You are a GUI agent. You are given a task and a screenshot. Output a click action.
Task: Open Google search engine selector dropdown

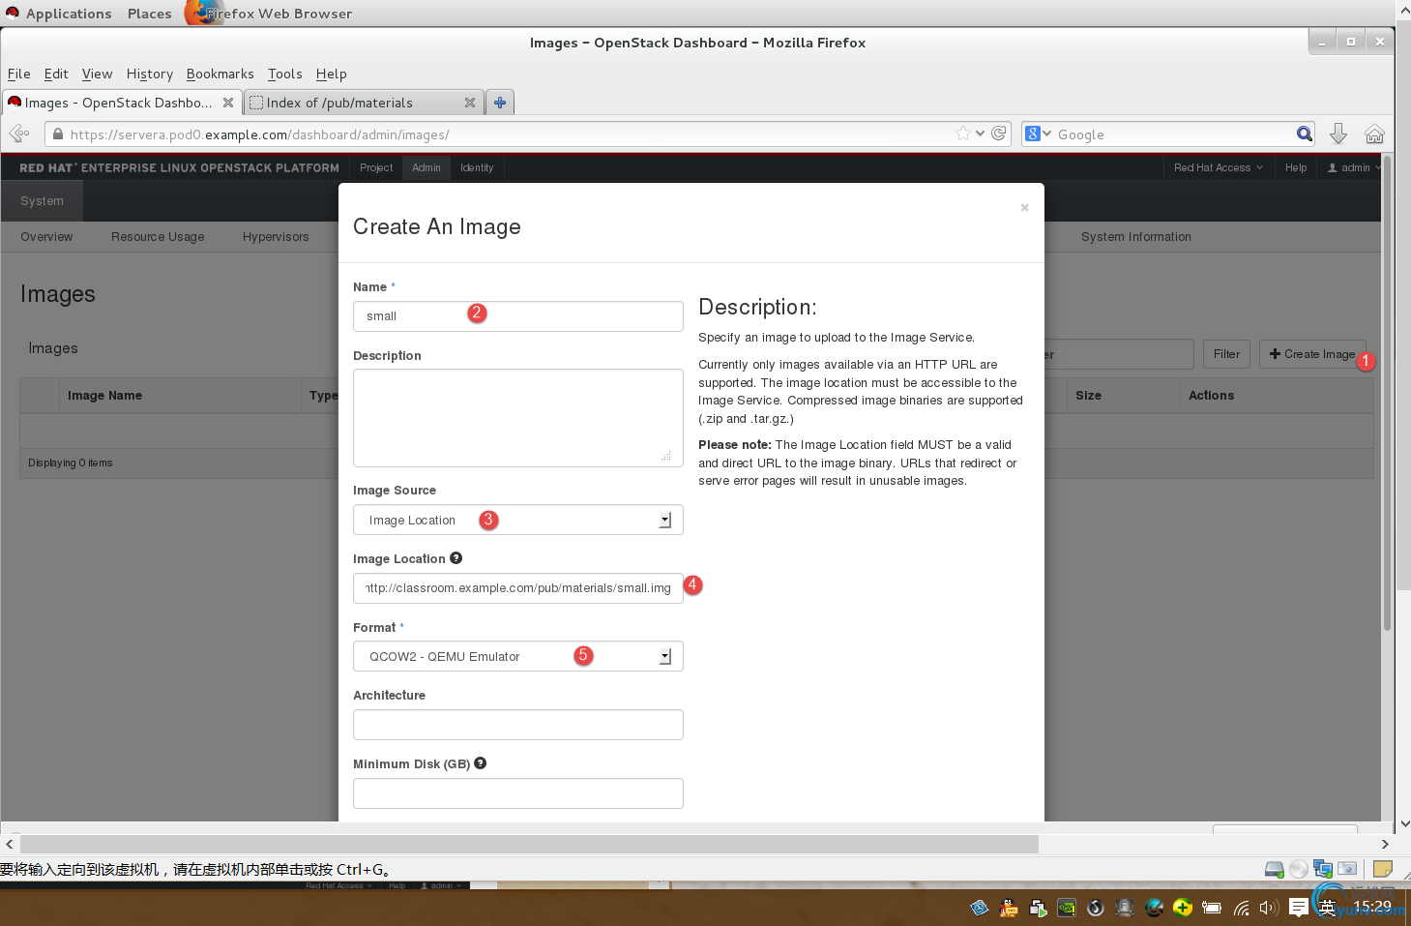click(x=1039, y=134)
